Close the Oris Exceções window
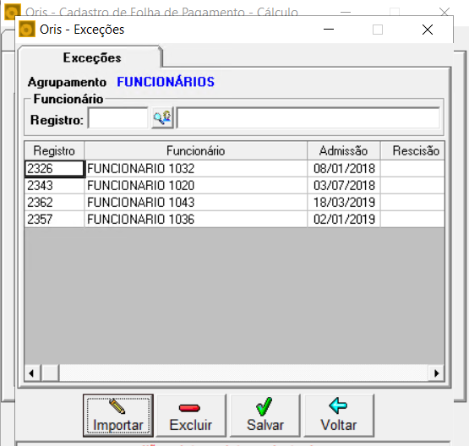The height and width of the screenshot is (446, 469). click(x=428, y=30)
